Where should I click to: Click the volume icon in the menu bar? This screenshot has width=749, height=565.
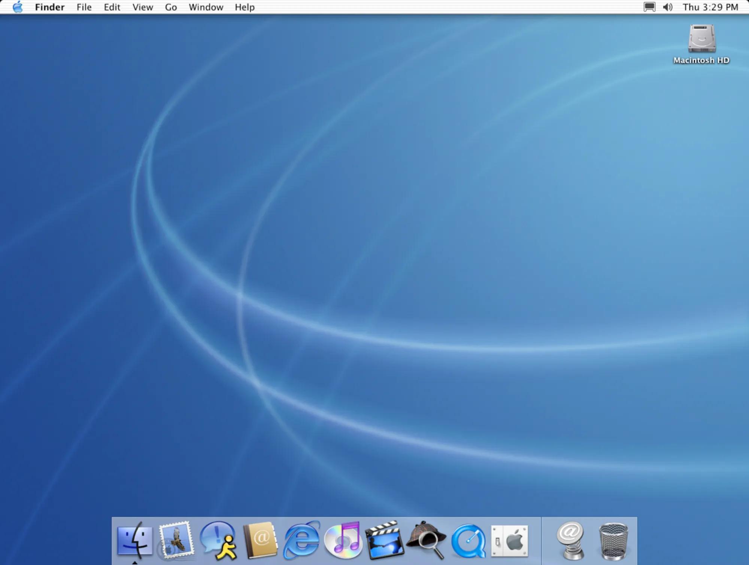click(x=667, y=7)
